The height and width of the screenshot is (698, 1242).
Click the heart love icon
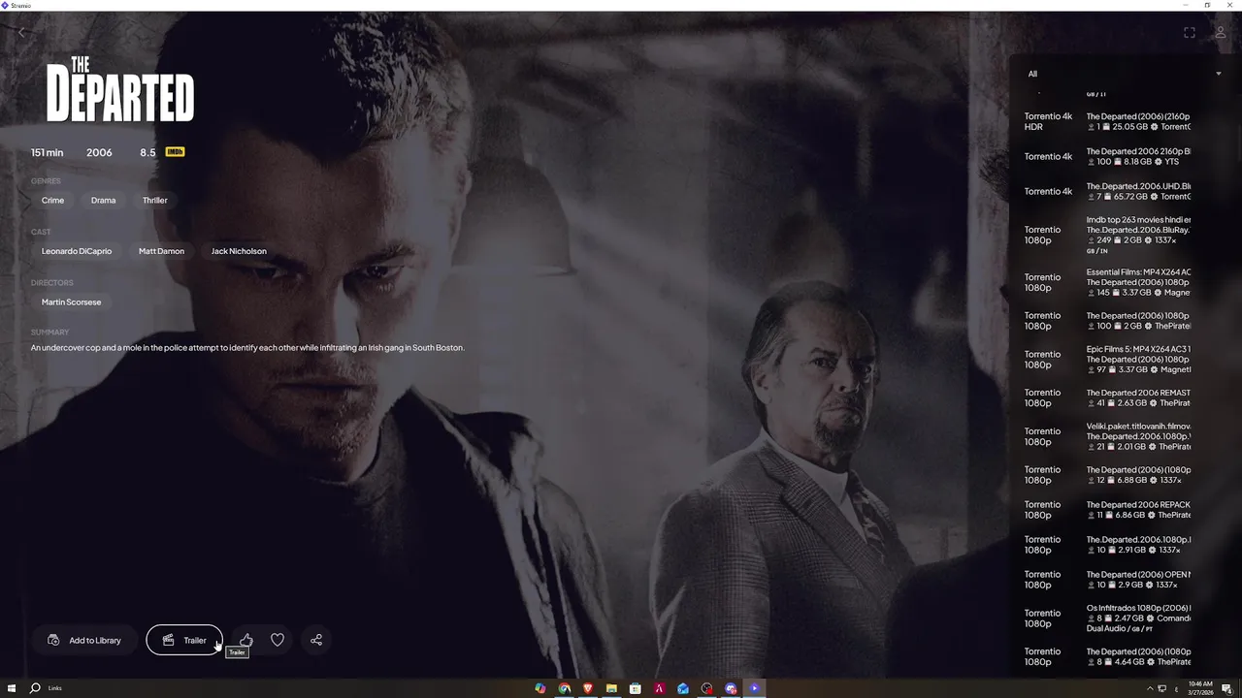pos(278,640)
